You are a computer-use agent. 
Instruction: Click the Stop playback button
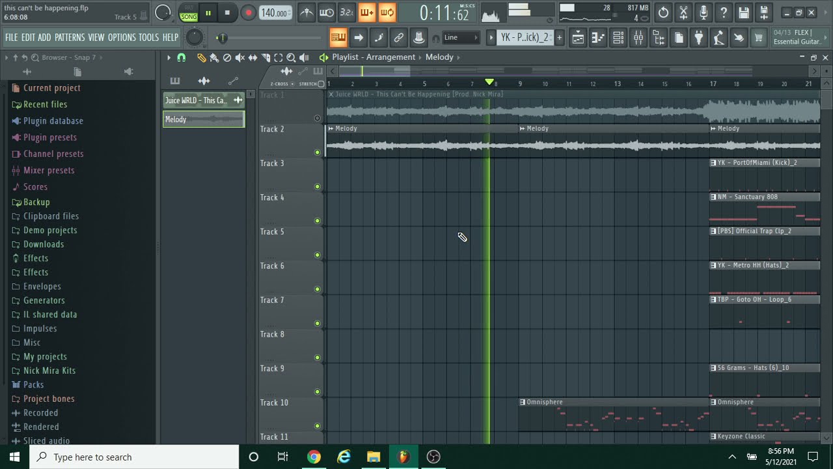pyautogui.click(x=227, y=12)
